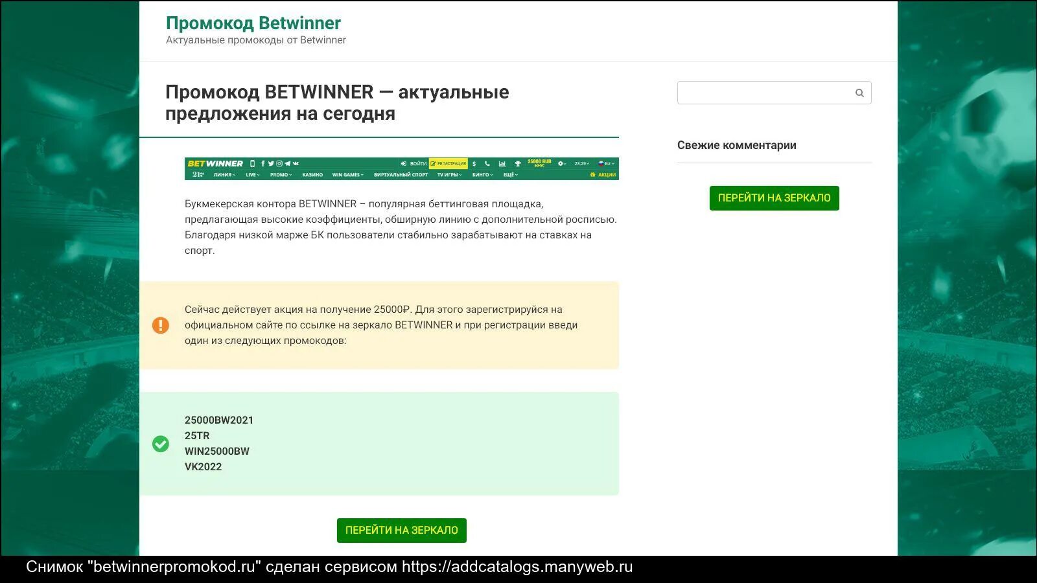The height and width of the screenshot is (583, 1037).
Task: Click the Instagram icon in banner
Action: pyautogui.click(x=279, y=163)
